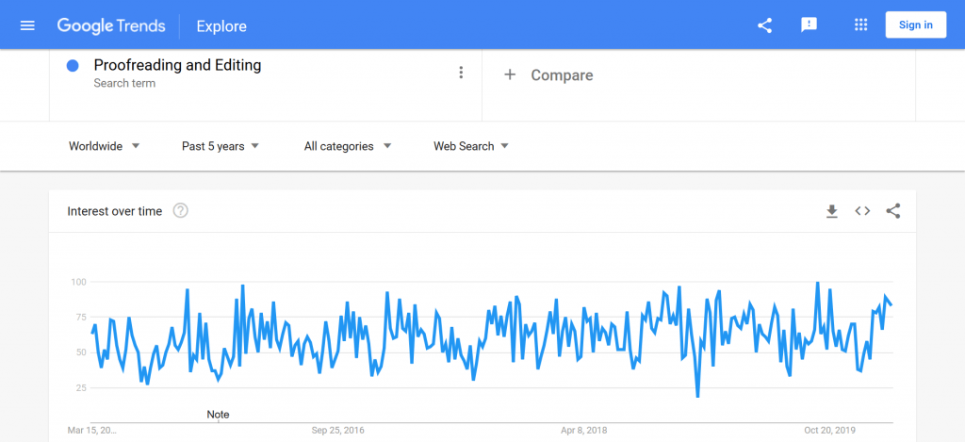
Task: Click the Note marker on the chart
Action: tap(218, 415)
